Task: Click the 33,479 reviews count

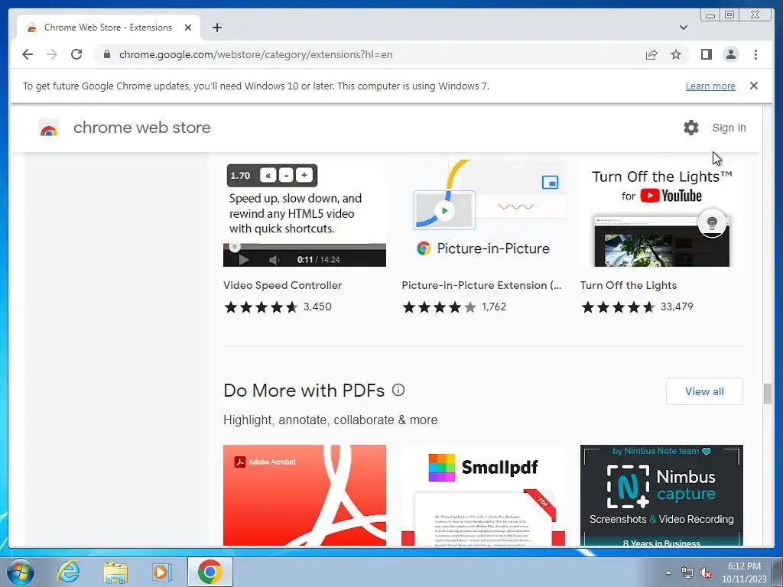Action: pyautogui.click(x=677, y=306)
